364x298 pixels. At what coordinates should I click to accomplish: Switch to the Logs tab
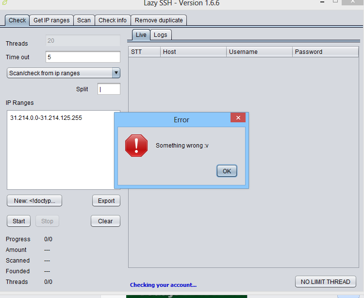[x=161, y=35]
